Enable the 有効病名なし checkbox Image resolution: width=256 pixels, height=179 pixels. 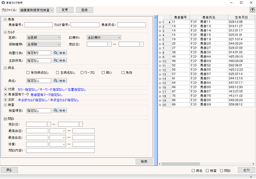click(x=28, y=73)
